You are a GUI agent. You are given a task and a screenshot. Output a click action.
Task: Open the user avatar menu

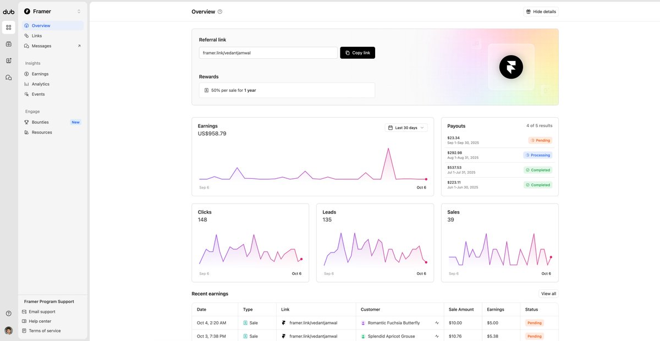click(8, 331)
